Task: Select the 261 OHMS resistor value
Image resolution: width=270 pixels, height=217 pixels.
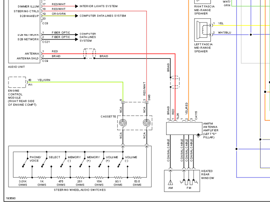Action: [x=80, y=183]
